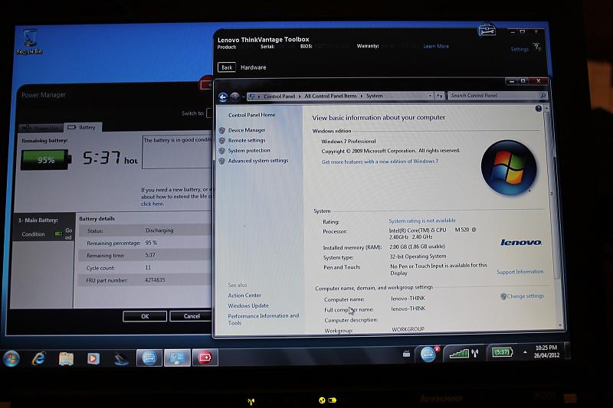Click OK in Power Manager
The height and width of the screenshot is (408, 613).
coord(145,316)
